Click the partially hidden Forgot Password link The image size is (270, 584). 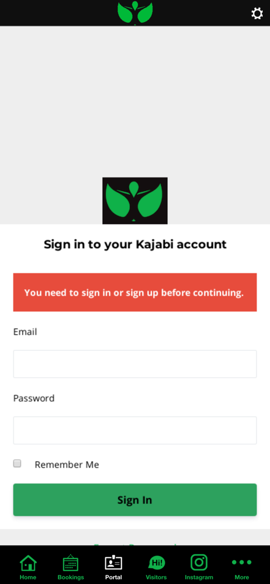pos(135,544)
